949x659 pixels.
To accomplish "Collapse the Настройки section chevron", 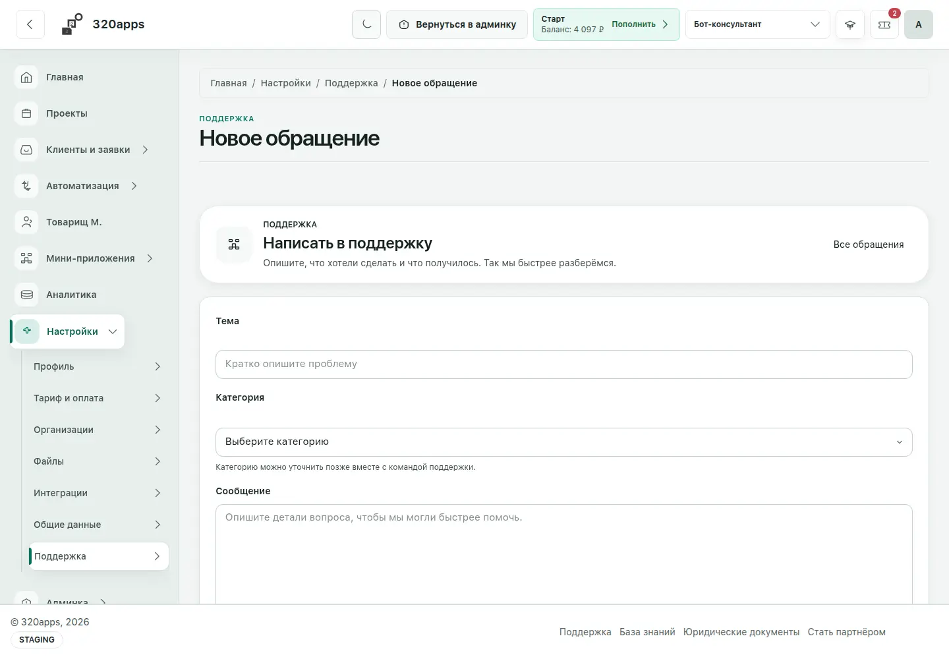I will (113, 331).
